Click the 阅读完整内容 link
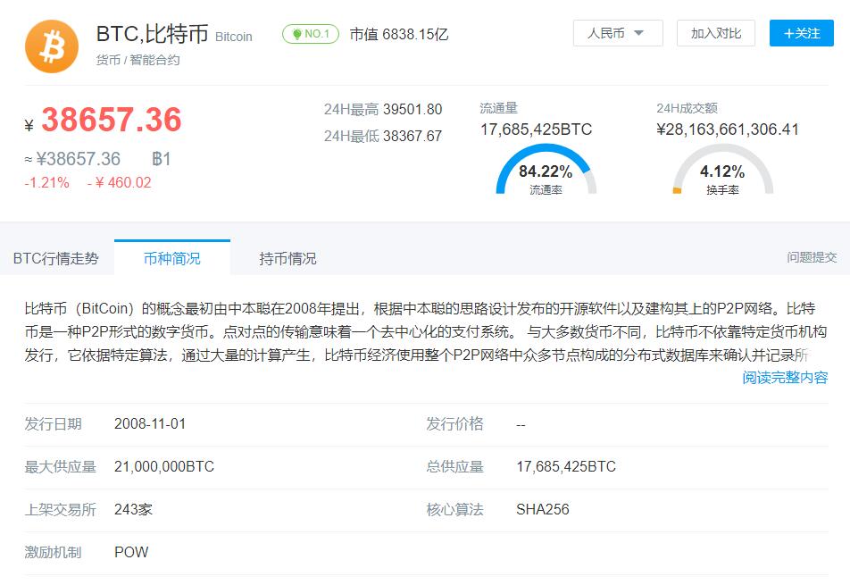The image size is (850, 585). (785, 378)
